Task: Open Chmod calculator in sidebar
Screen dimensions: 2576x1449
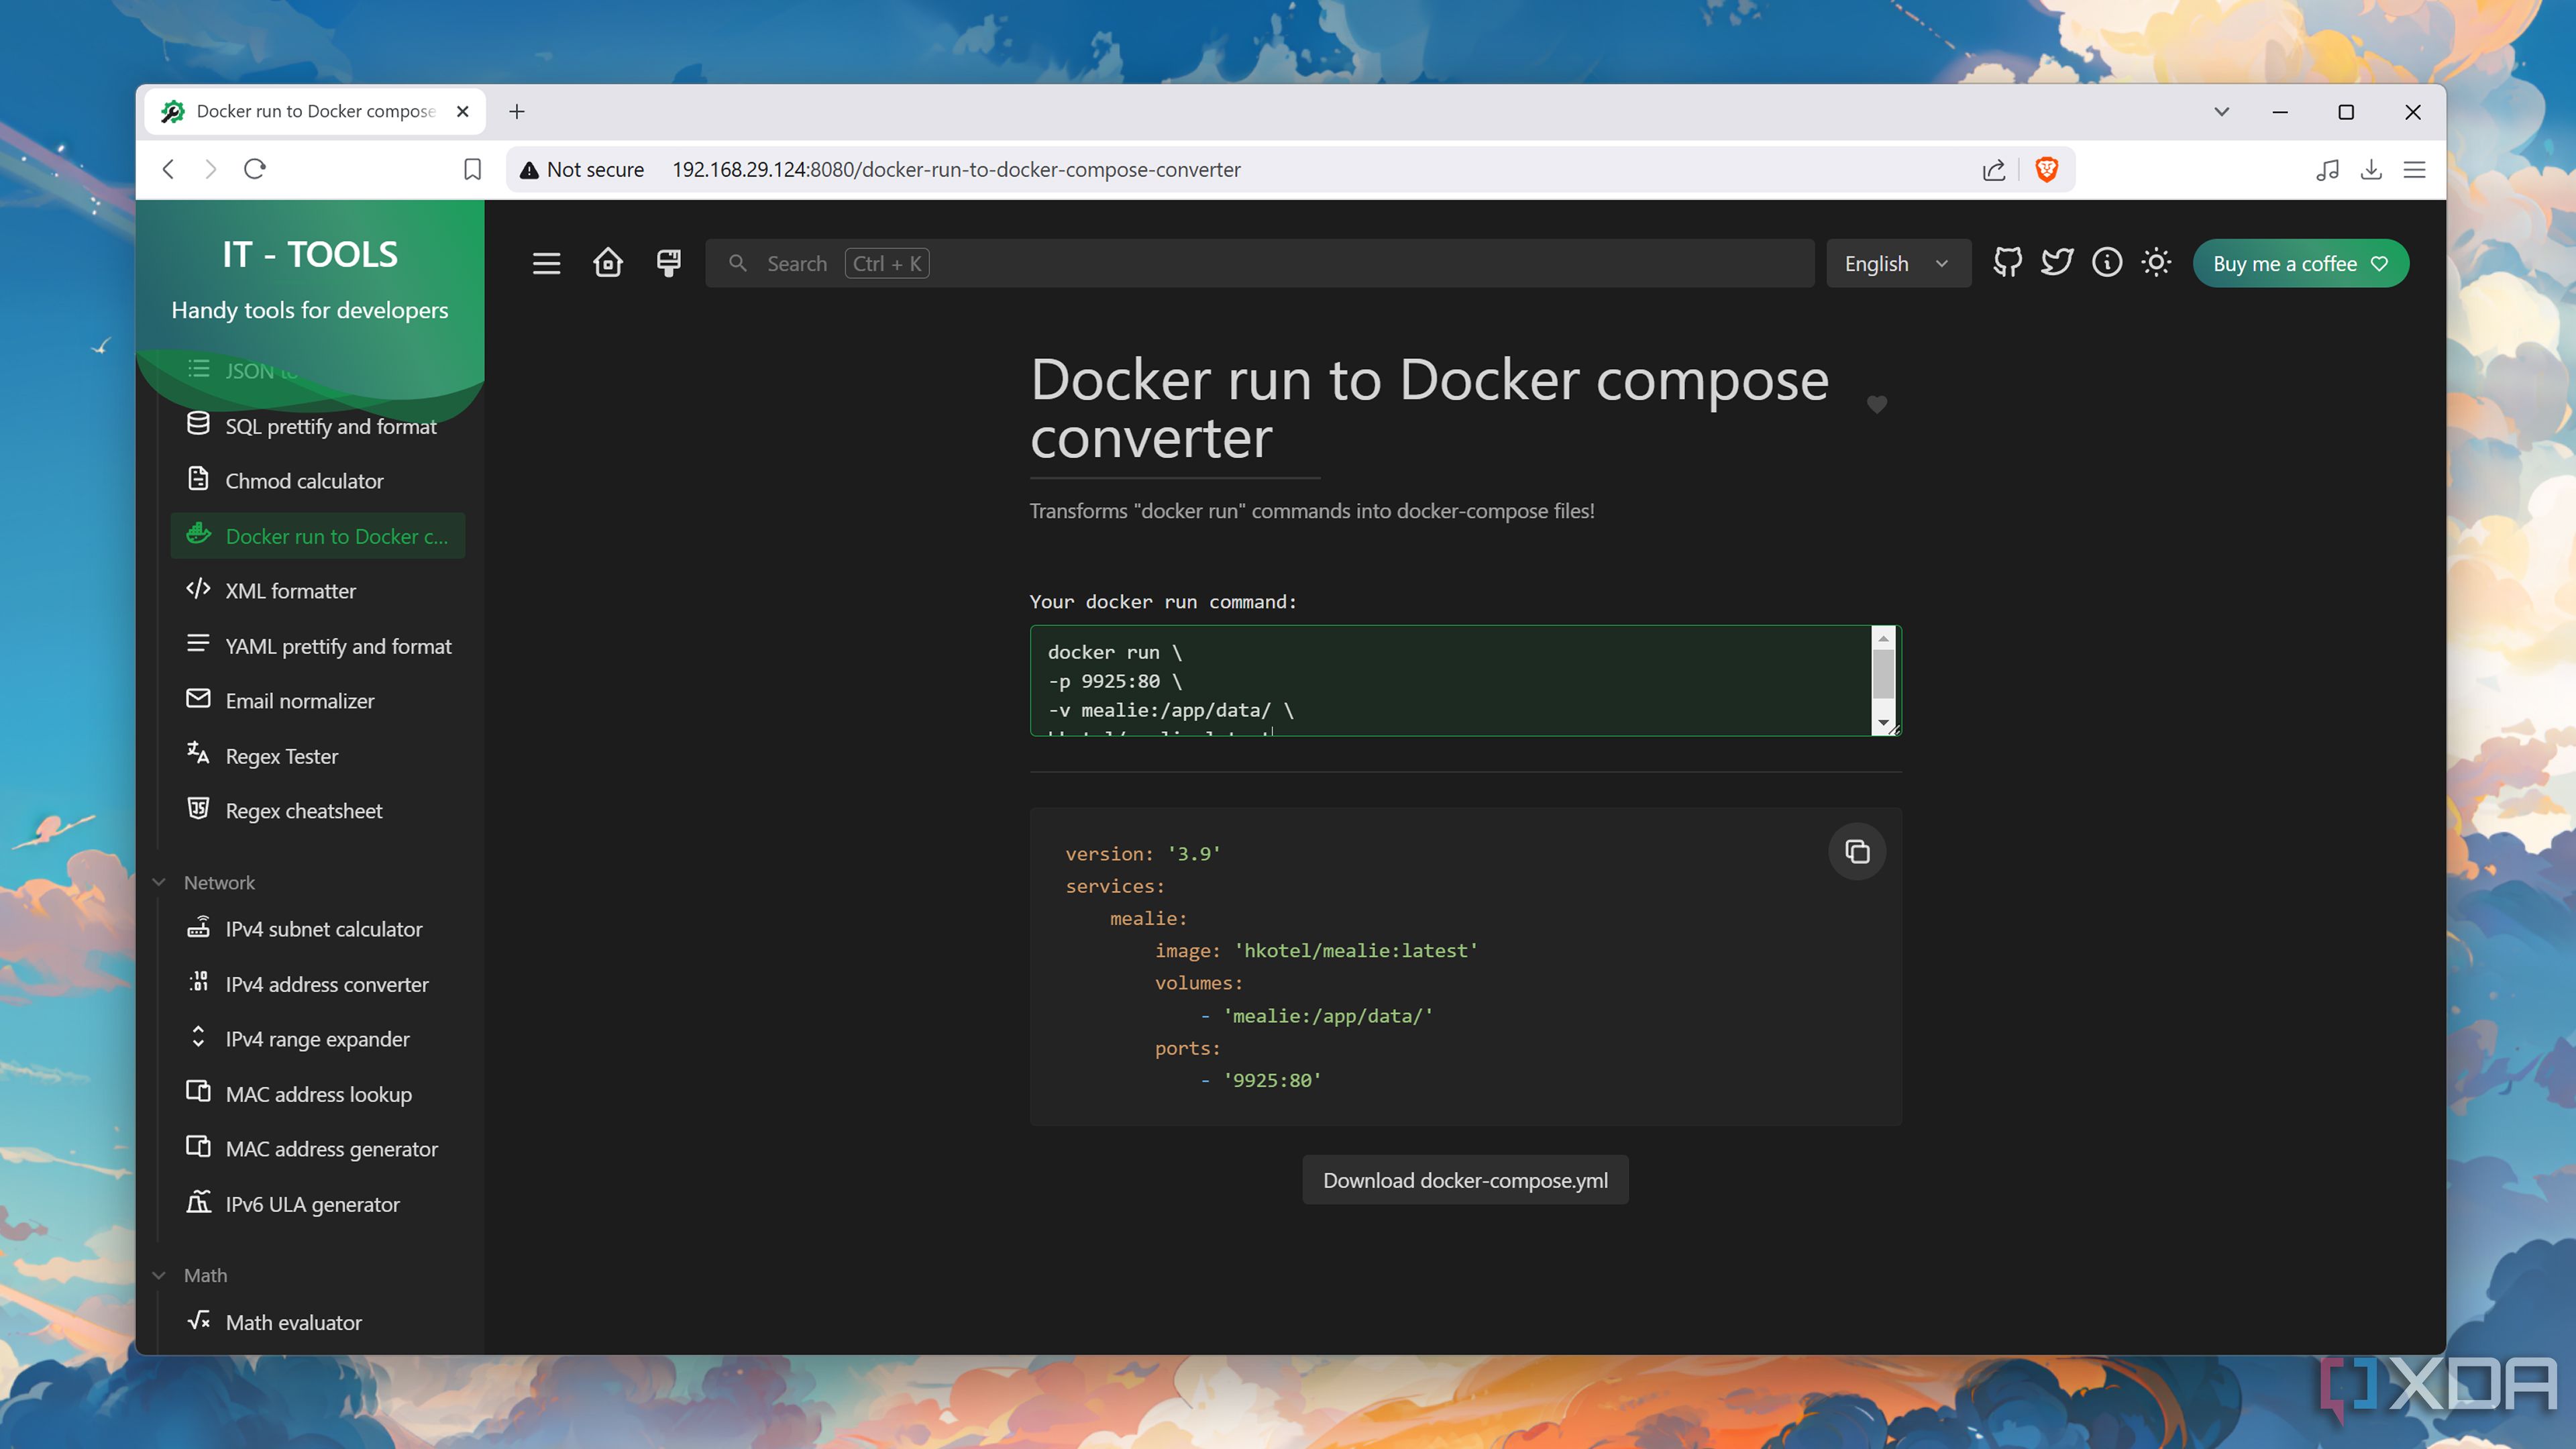Action: 304,481
